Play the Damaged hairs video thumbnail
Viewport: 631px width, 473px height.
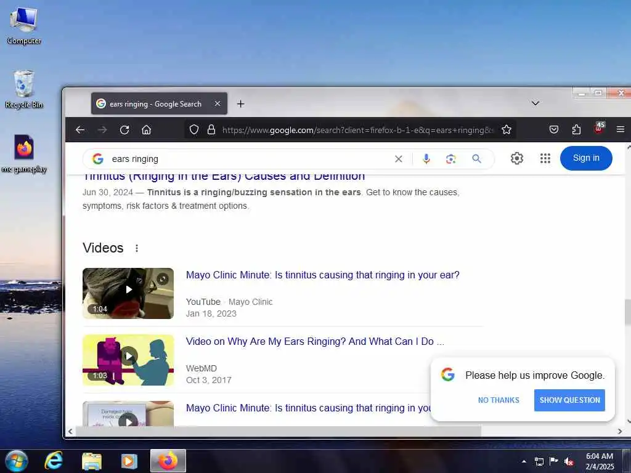click(128, 413)
